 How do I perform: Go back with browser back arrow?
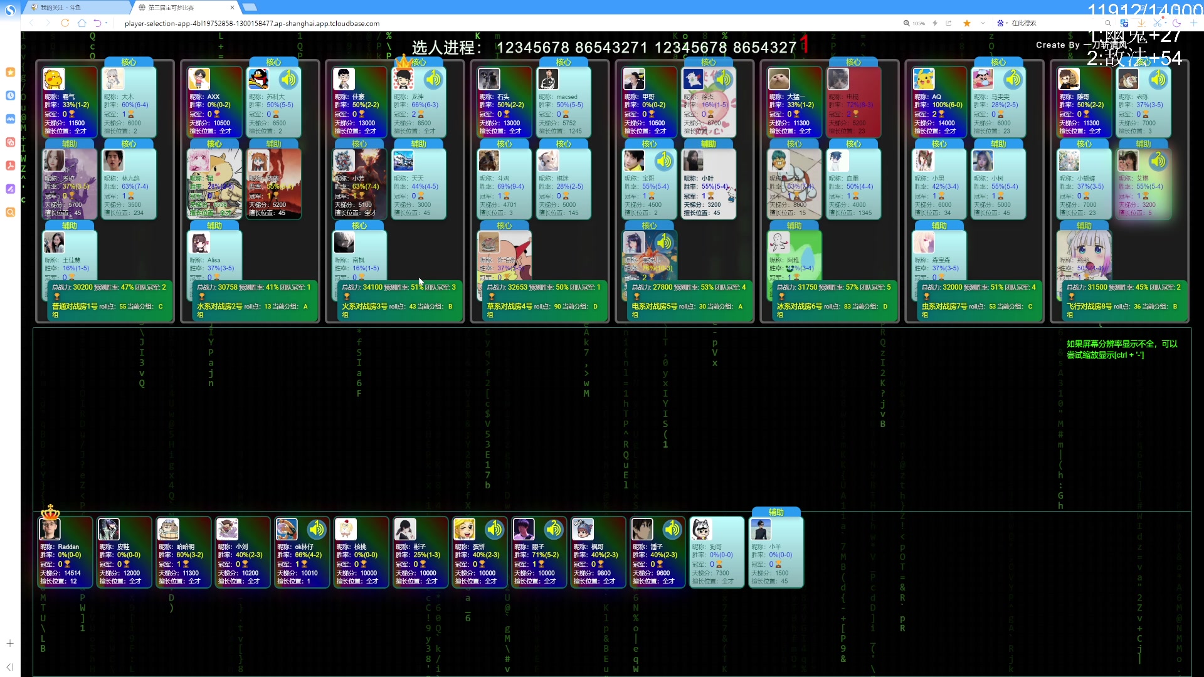31,23
